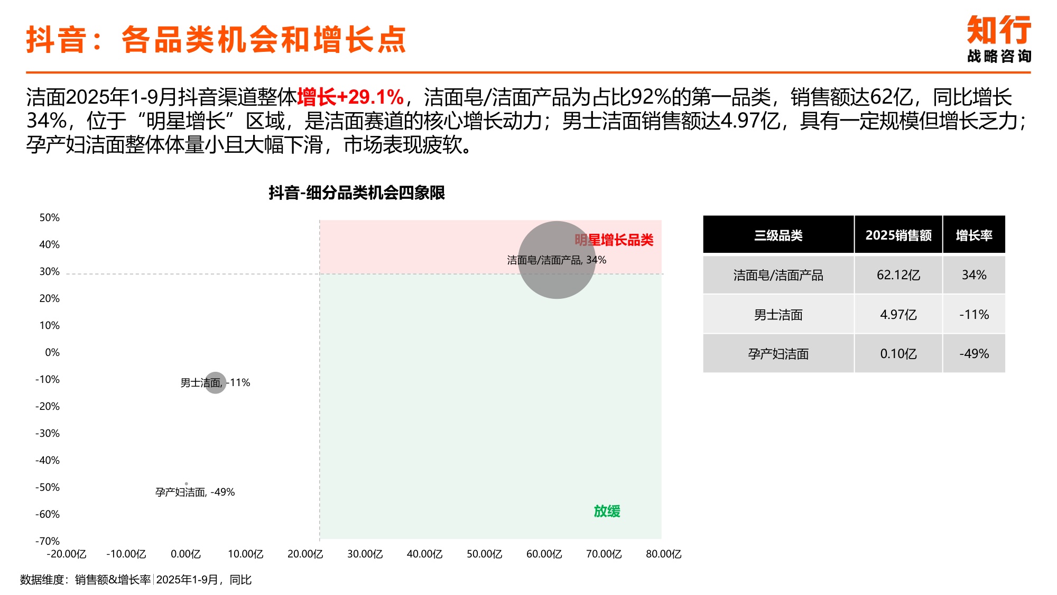Click the green 放缓 quadrant label
The width and height of the screenshot is (1057, 595).
coord(607,511)
